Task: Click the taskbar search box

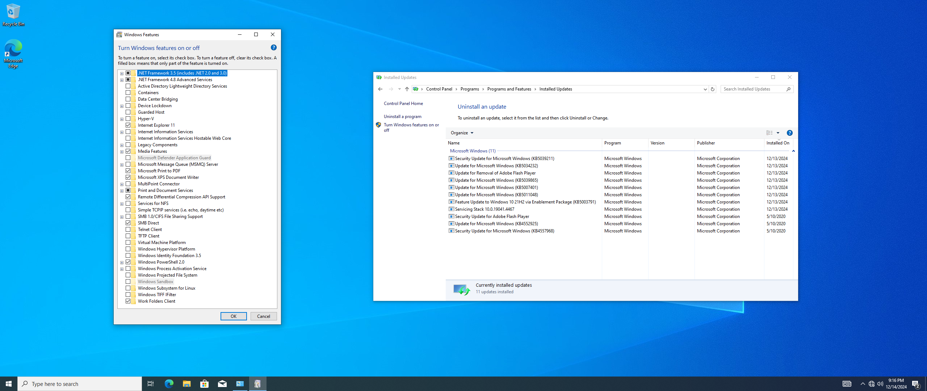Action: 80,384
